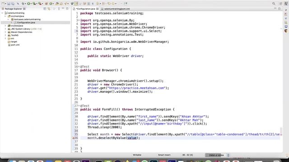Click the green Run toolbar button
Screen dimensions: 289x162
[28, 4]
